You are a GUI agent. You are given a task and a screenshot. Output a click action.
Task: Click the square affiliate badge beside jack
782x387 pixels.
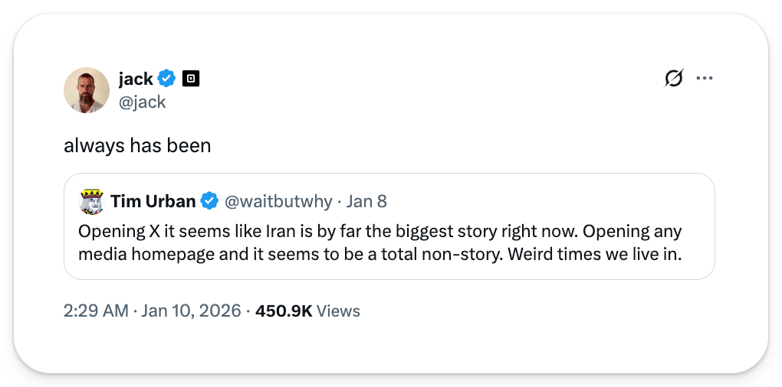click(191, 78)
